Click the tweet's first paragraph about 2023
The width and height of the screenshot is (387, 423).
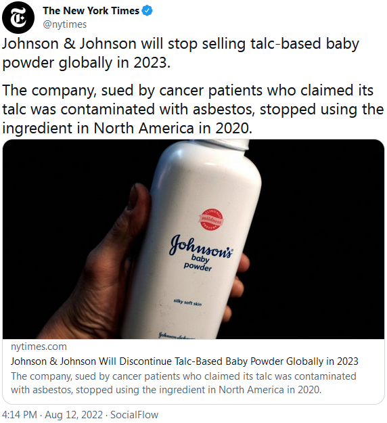pyautogui.click(x=181, y=53)
